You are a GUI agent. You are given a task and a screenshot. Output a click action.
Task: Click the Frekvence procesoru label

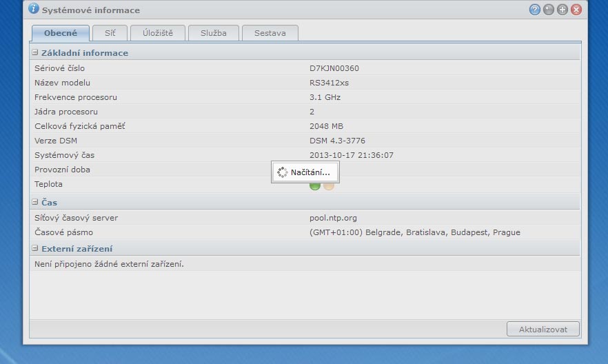pos(76,97)
